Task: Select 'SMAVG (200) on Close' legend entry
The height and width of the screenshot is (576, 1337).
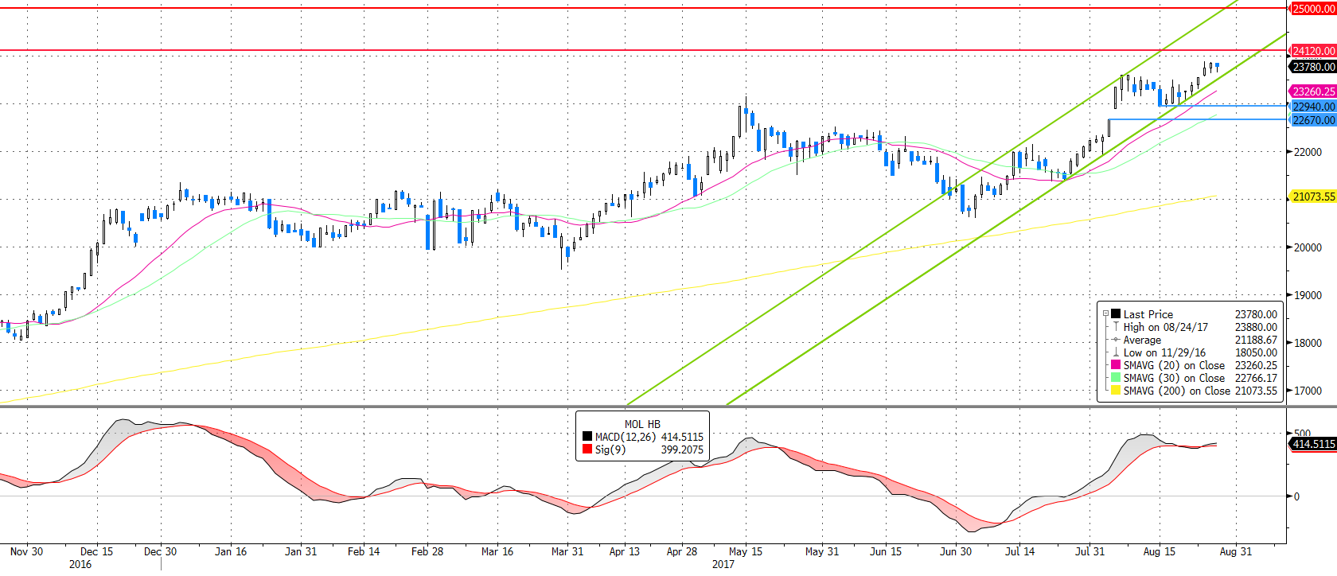Action: [x=1176, y=391]
